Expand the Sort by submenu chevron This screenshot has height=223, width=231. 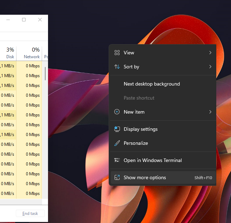[x=210, y=67]
